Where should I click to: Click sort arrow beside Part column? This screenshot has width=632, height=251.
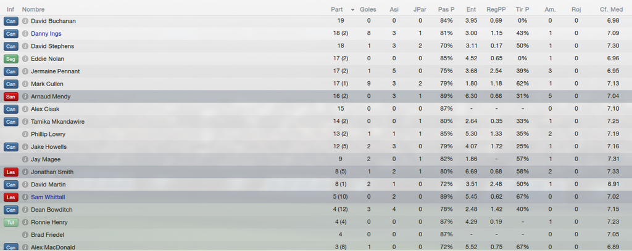click(353, 10)
